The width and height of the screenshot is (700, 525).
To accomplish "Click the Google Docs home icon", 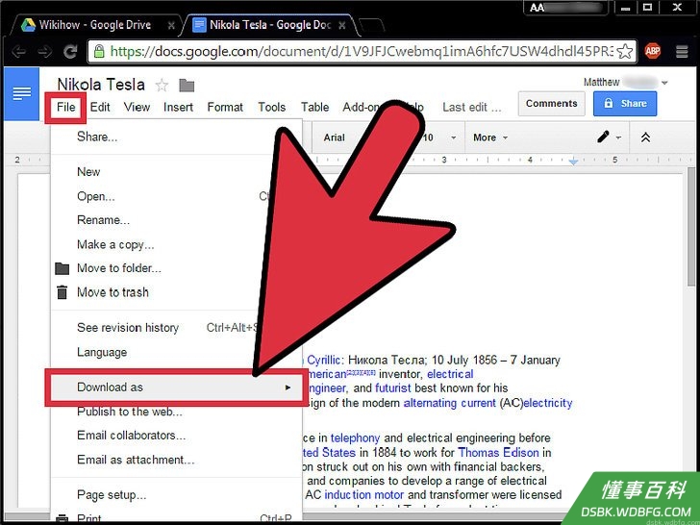I will pos(21,94).
